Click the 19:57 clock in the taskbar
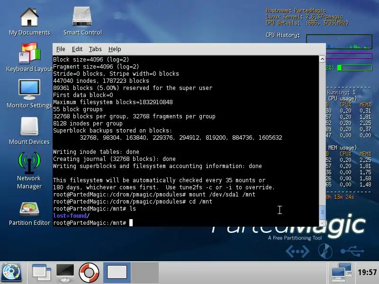Viewport: 379px width, 284px height. 367,273
